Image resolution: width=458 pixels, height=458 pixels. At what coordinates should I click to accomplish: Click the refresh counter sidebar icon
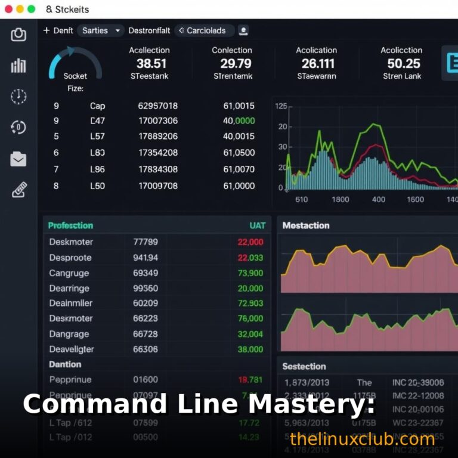[18, 128]
